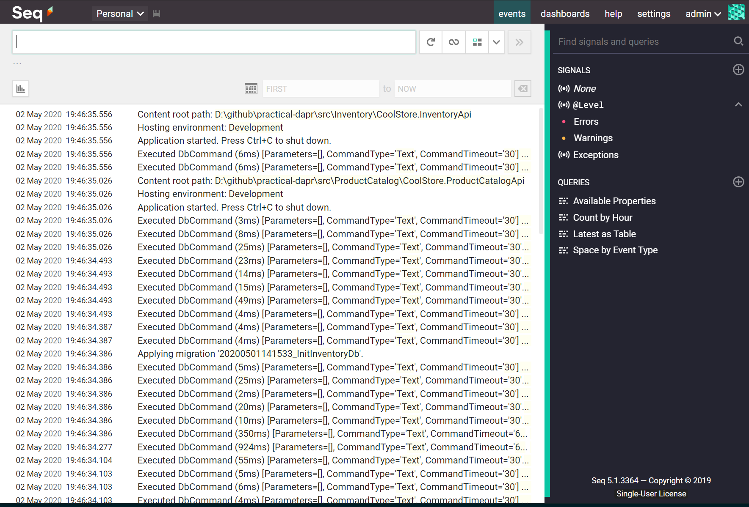This screenshot has height=507, width=749.
Task: Expand the InventoryApi content root path event
Action: pyautogui.click(x=304, y=114)
